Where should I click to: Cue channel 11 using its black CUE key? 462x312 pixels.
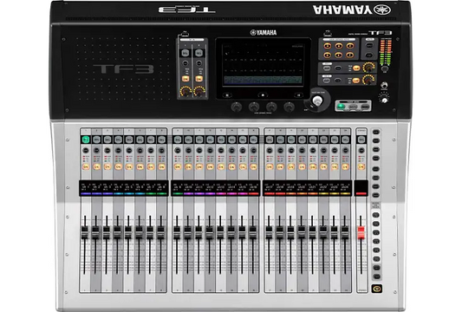point(199,151)
